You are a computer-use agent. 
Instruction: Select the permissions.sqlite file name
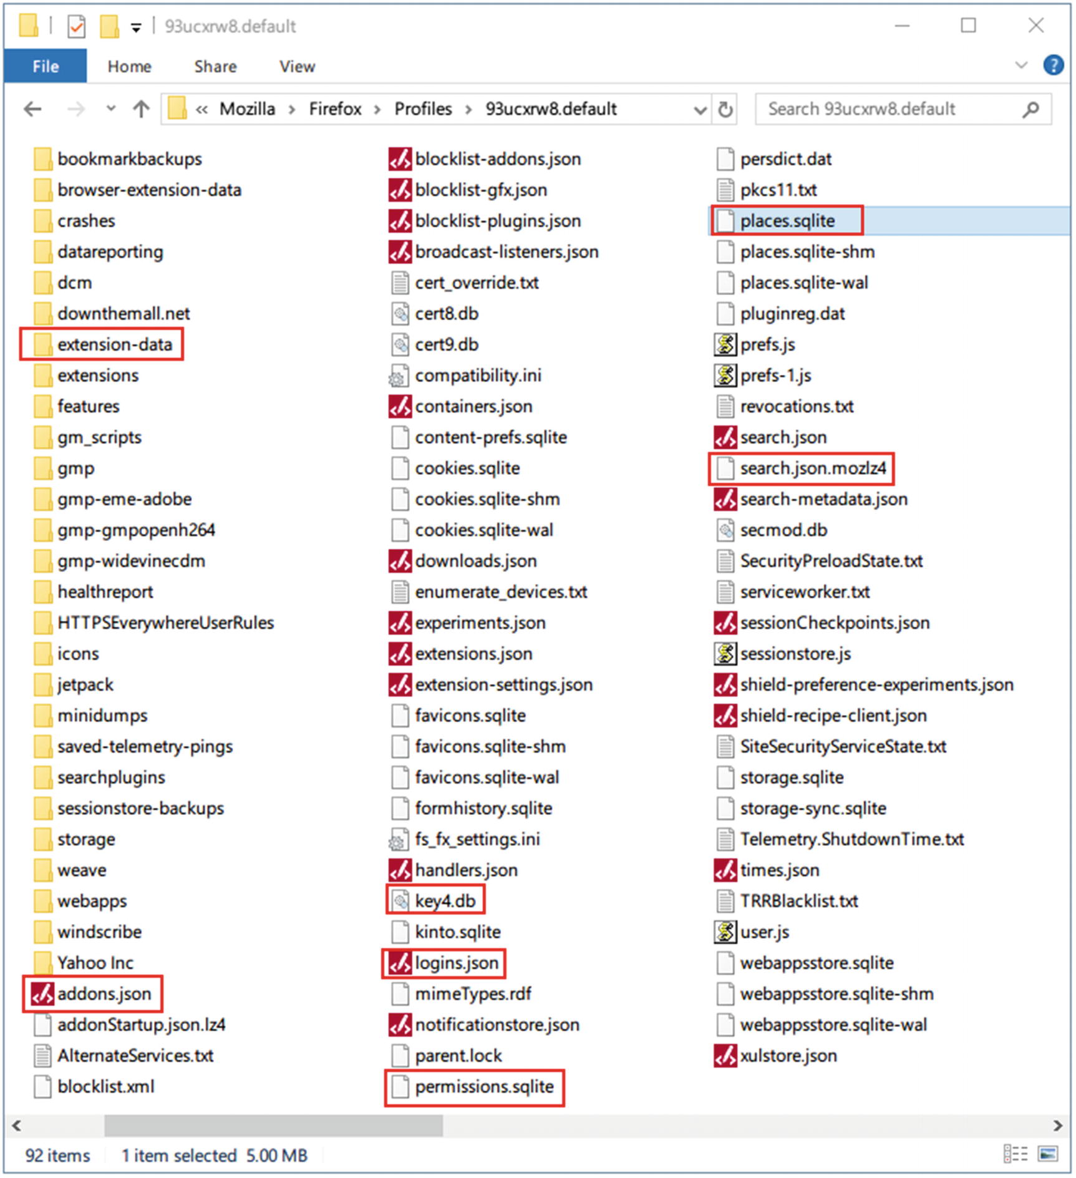point(484,1086)
